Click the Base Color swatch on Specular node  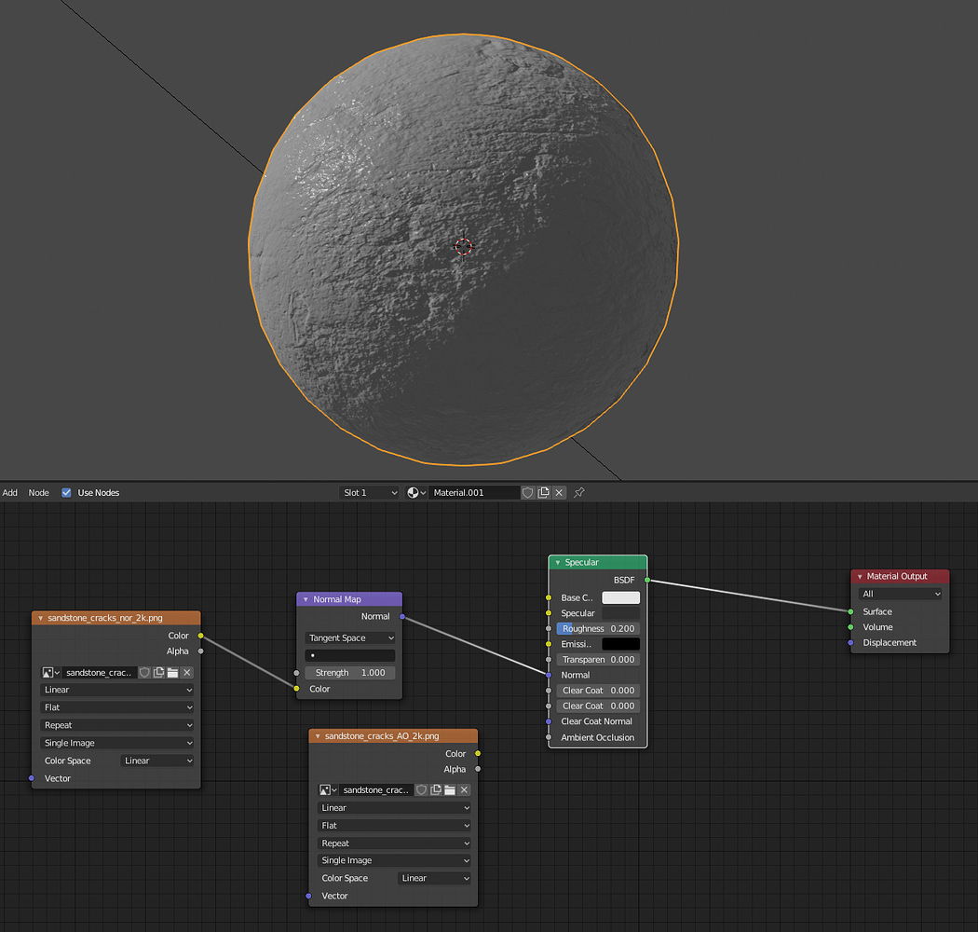(619, 597)
